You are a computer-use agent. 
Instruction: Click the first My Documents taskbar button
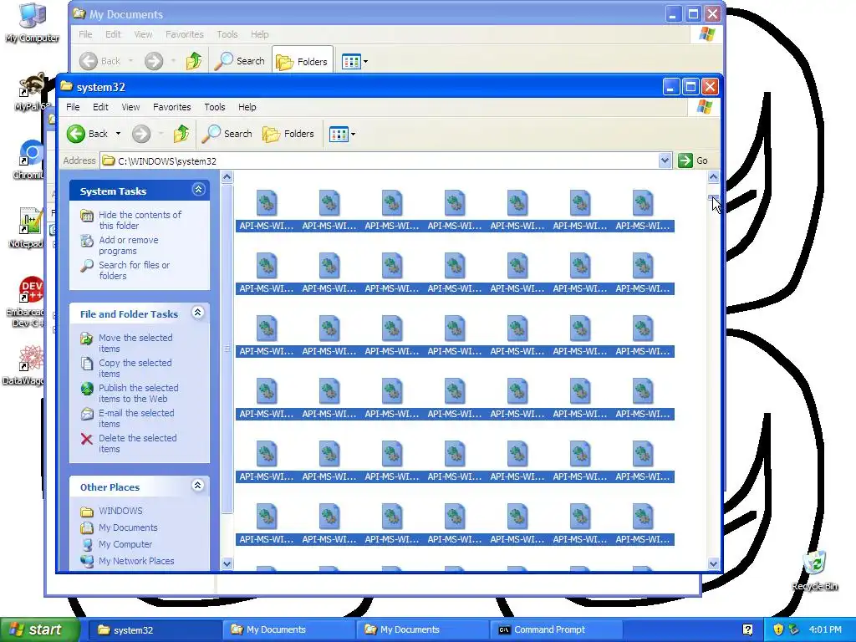pyautogui.click(x=288, y=630)
